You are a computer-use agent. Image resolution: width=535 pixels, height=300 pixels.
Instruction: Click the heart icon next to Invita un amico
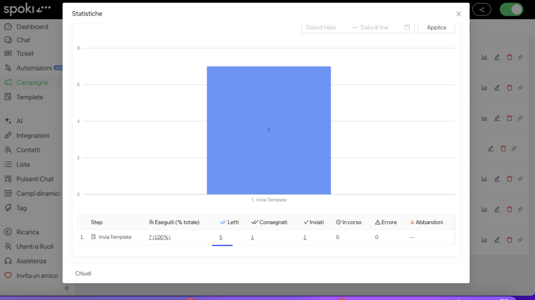[8, 275]
